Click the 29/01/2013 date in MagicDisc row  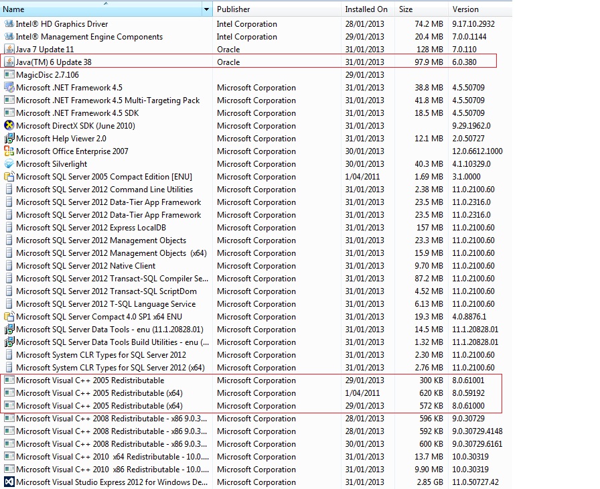[x=365, y=74]
